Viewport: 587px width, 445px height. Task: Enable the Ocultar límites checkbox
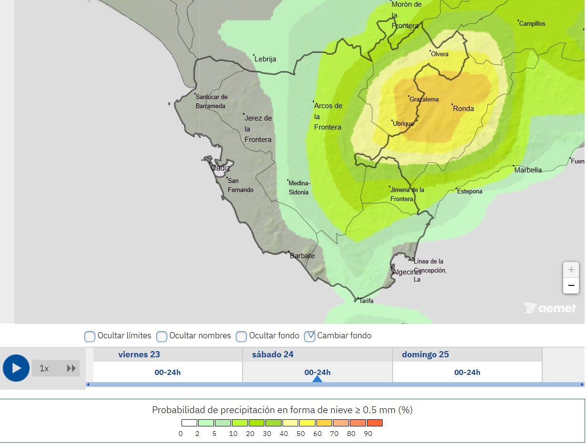point(90,336)
